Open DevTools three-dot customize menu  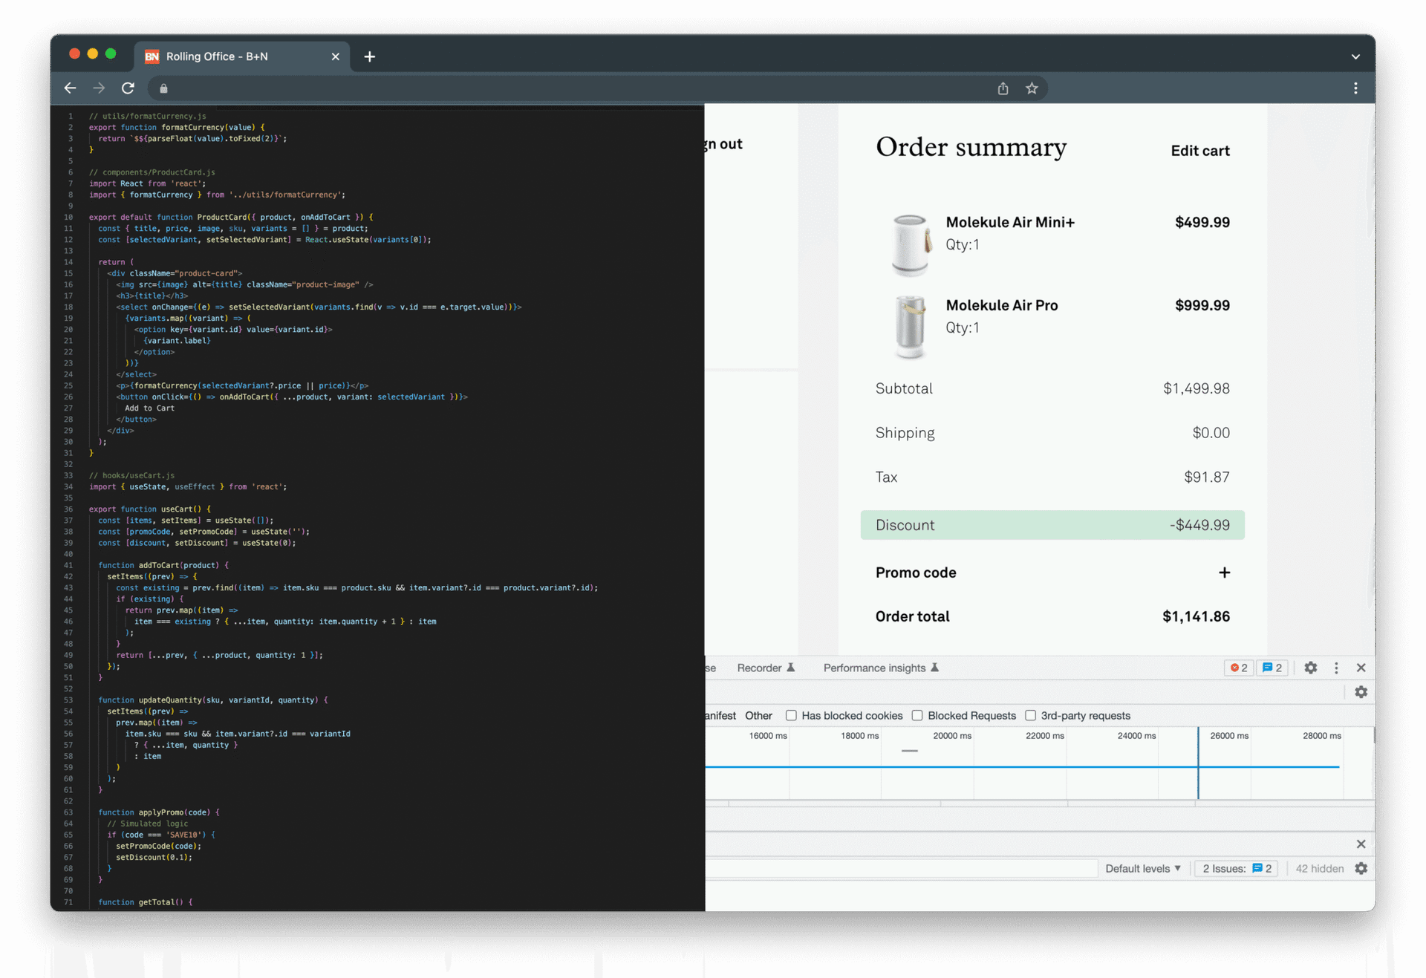click(x=1336, y=668)
